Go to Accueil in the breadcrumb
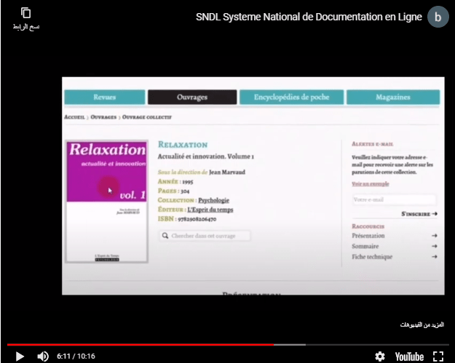The height and width of the screenshot is (363, 455). 74,117
